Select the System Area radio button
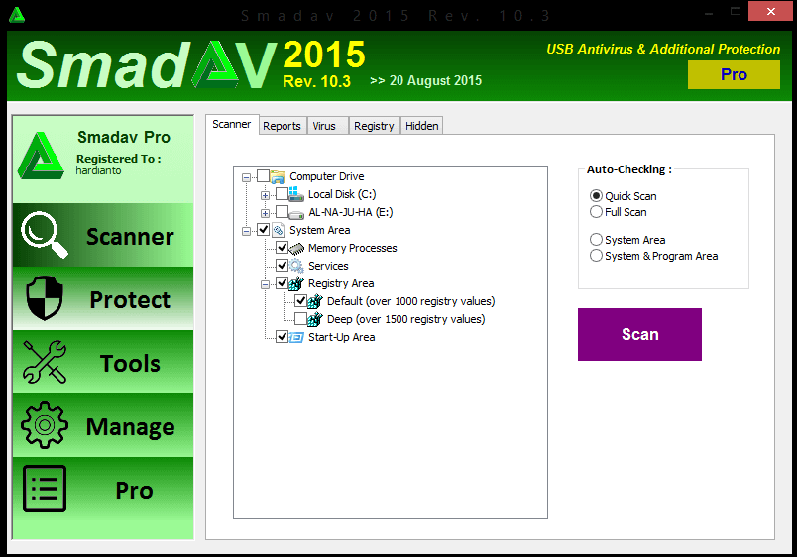This screenshot has width=797, height=557. coord(596,240)
